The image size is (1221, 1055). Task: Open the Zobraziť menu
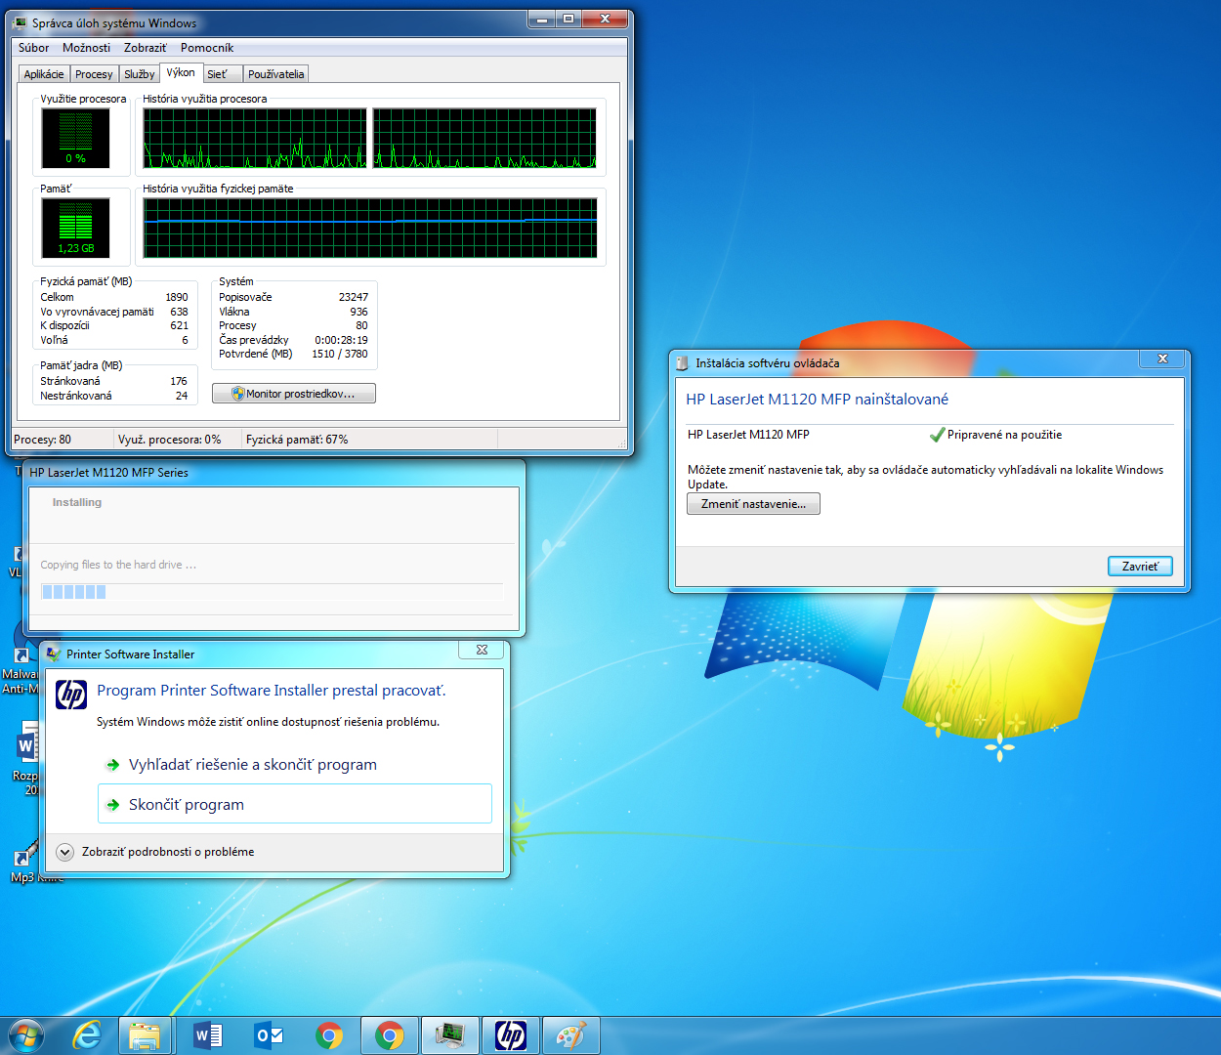coord(145,47)
